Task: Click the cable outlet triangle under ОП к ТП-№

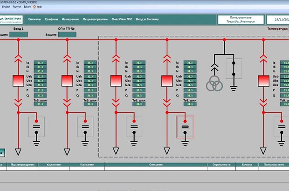Action: point(67,151)
